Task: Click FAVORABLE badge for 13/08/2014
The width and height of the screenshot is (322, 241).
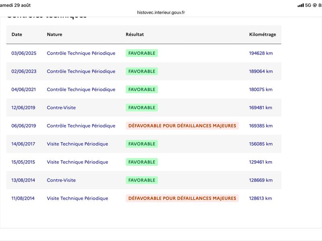Action: click(x=142, y=180)
